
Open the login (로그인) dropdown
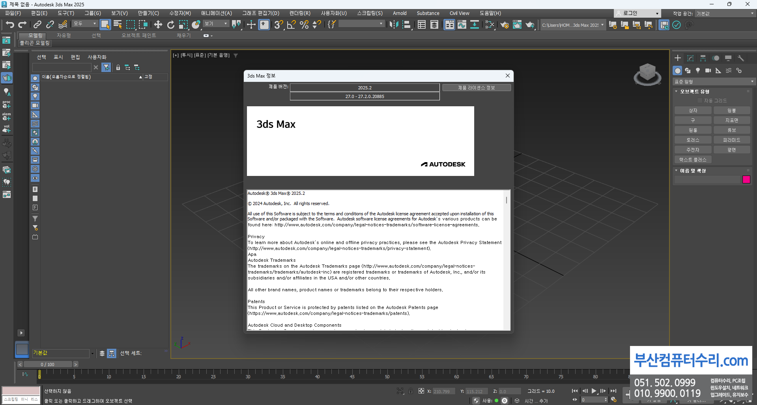[x=637, y=13]
